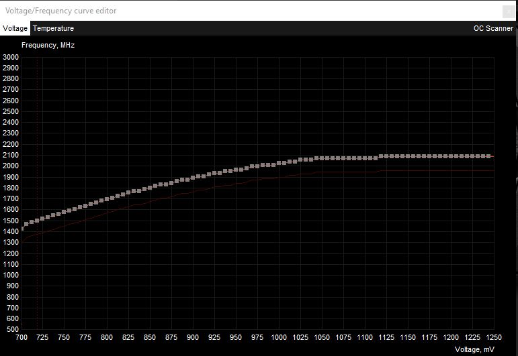Select the curve point at 950 mV

(x=236, y=170)
